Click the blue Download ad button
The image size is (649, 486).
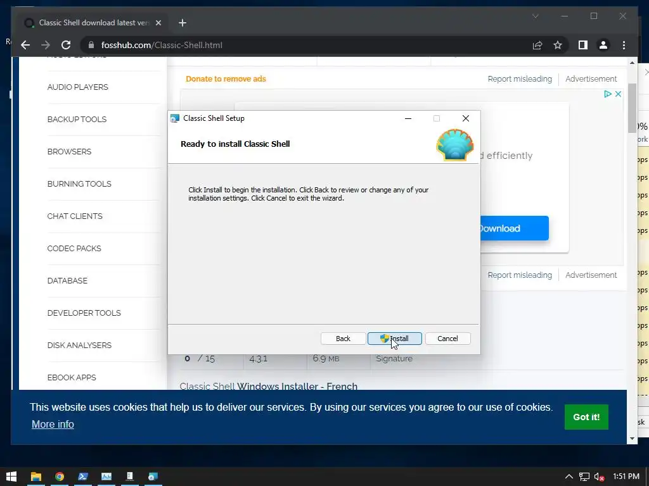pos(515,228)
